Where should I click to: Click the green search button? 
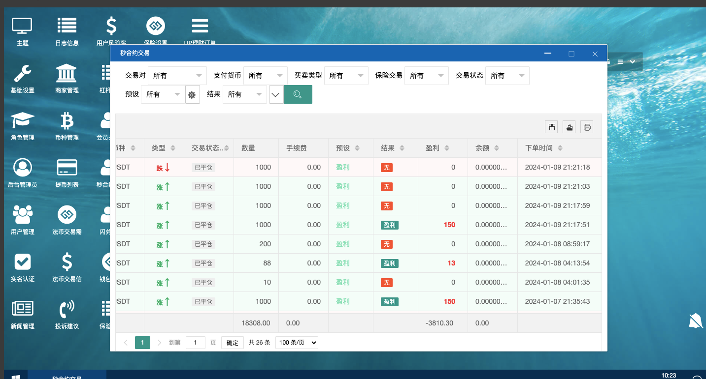coord(298,94)
